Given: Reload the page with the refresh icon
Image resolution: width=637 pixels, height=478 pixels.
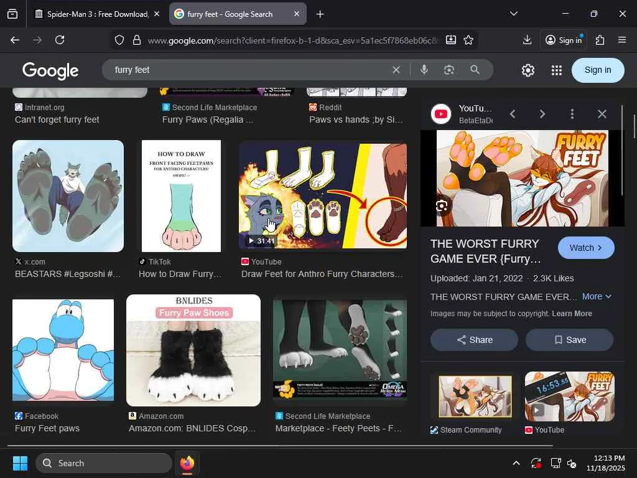Looking at the screenshot, I should [60, 40].
